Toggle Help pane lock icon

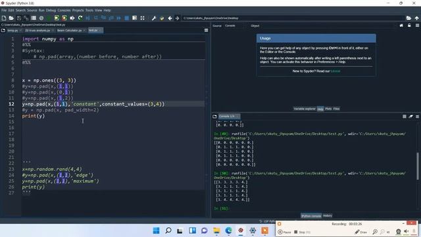409,26
